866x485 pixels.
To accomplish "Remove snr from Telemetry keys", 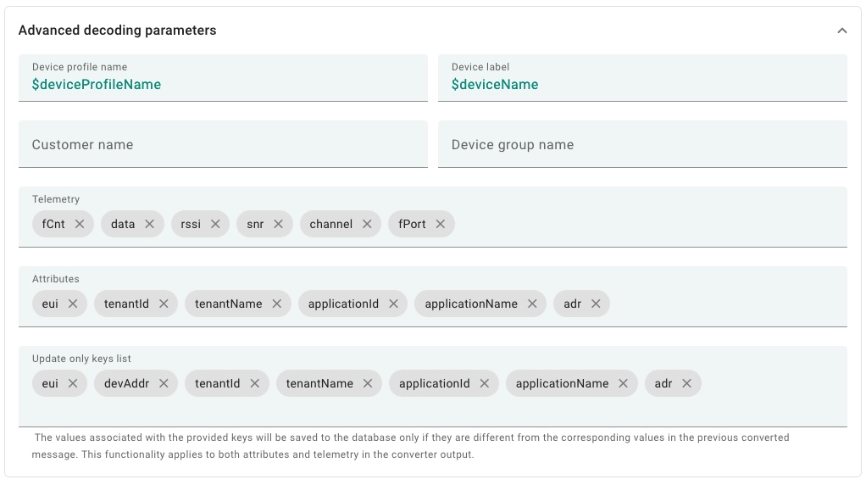I will (278, 224).
